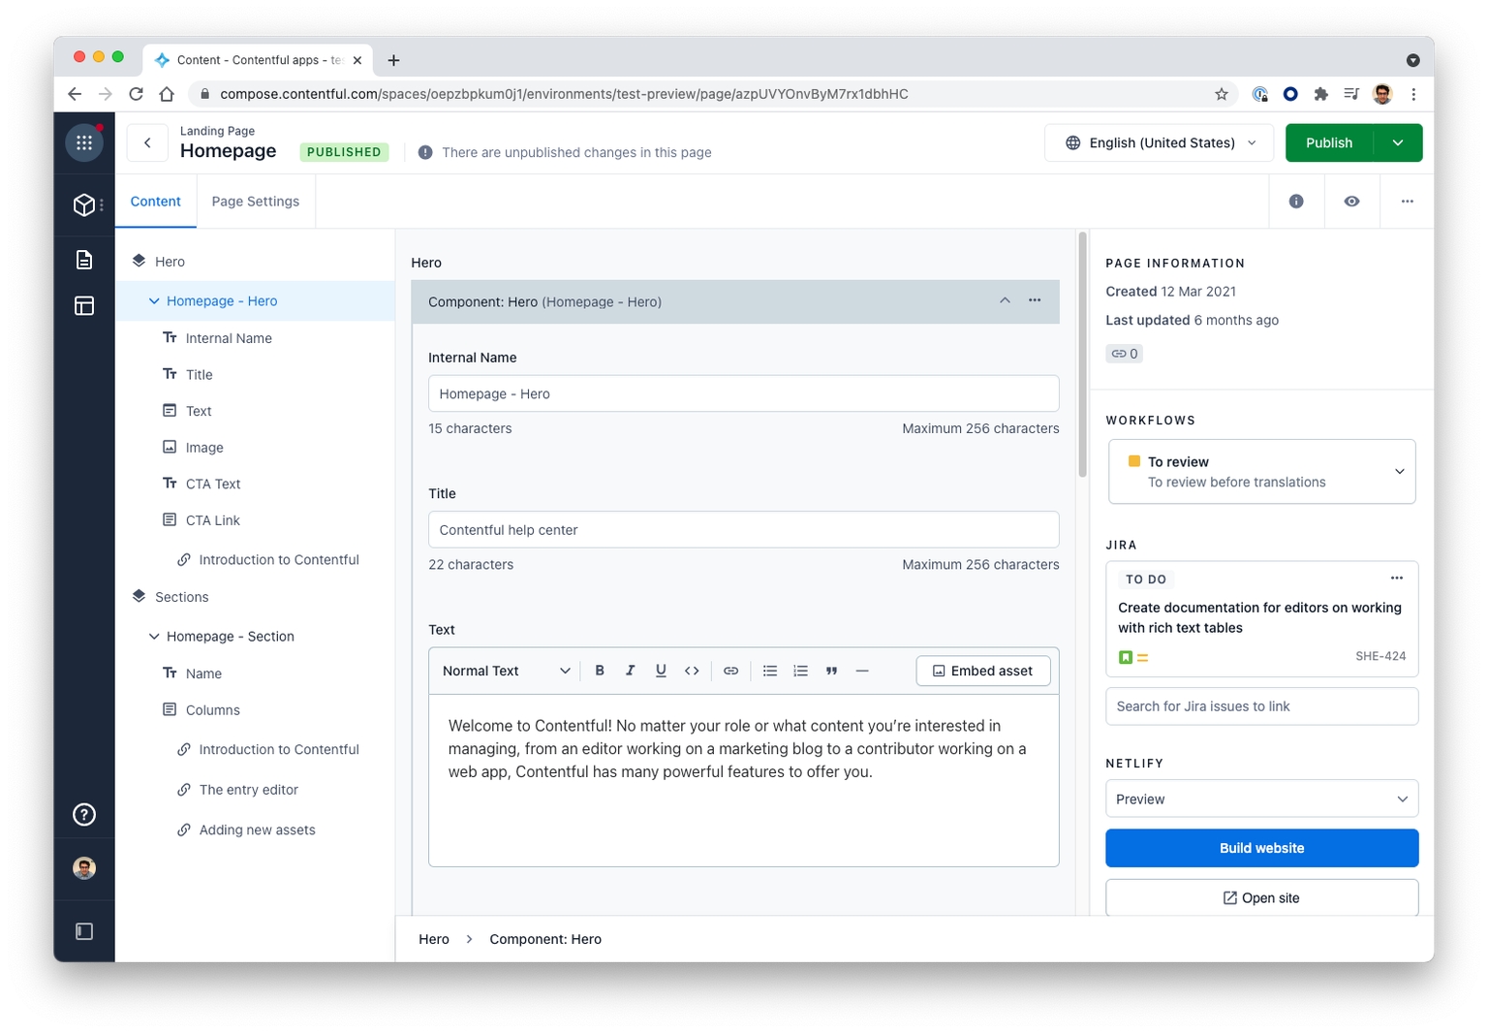Screen dimensions: 1488x1033
Task: Switch to the Page Settings tab
Action: click(x=256, y=202)
